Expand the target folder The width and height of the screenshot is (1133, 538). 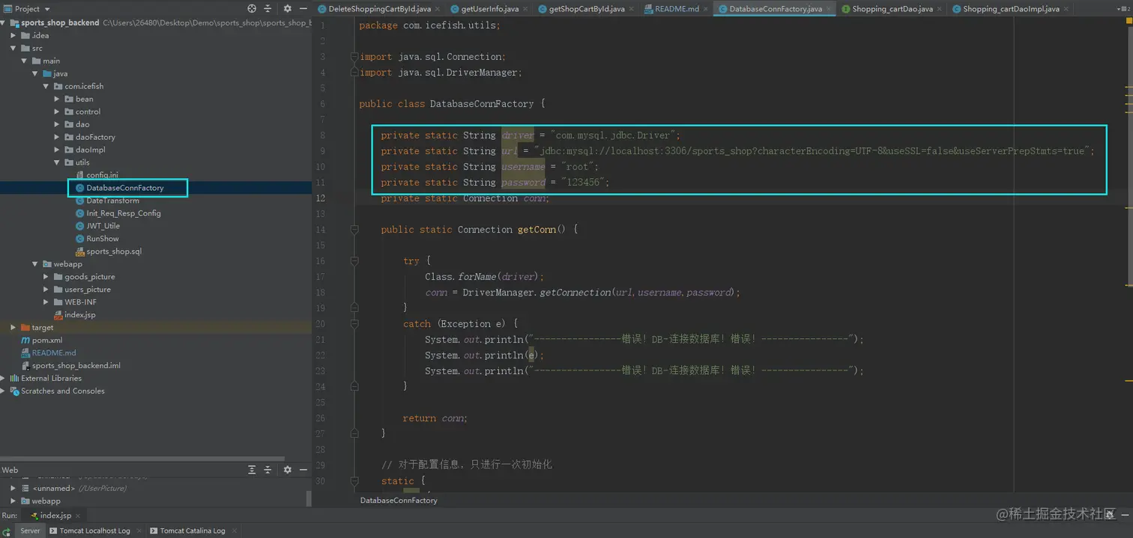[13, 328]
